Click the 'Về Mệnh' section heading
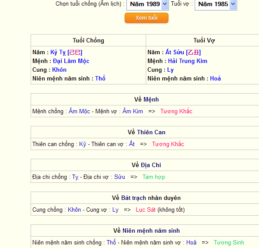 tap(147, 99)
